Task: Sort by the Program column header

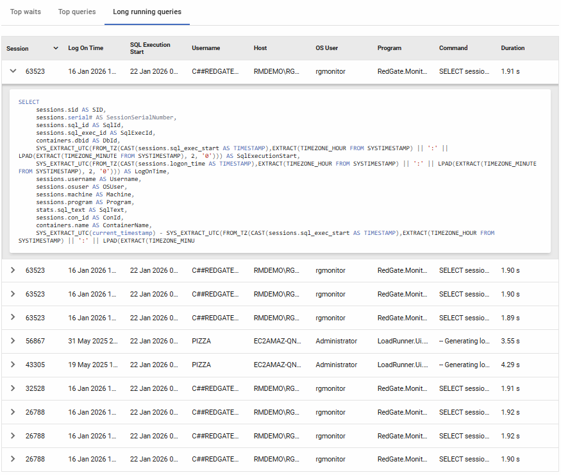Action: pos(389,48)
